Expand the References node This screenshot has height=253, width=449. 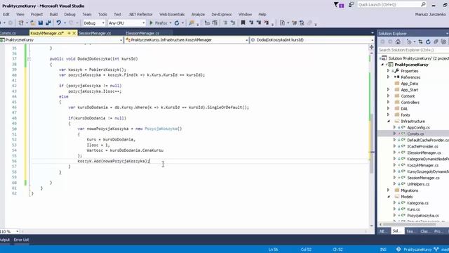tap(389, 77)
